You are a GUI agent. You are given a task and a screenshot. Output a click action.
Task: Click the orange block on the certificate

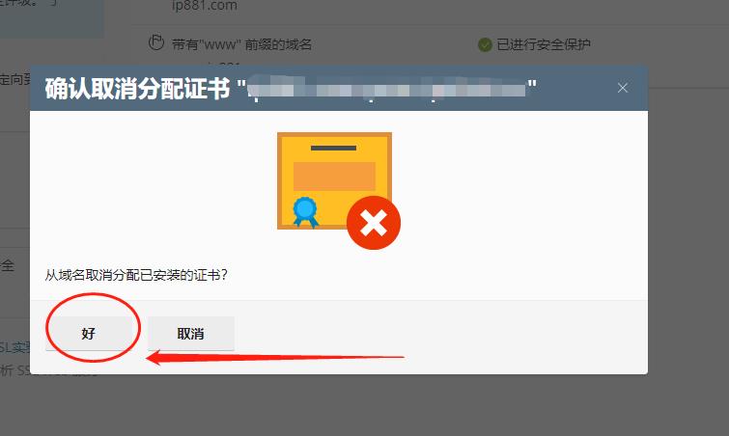(x=334, y=176)
